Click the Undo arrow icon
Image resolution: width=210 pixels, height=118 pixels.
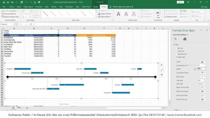point(12,2)
